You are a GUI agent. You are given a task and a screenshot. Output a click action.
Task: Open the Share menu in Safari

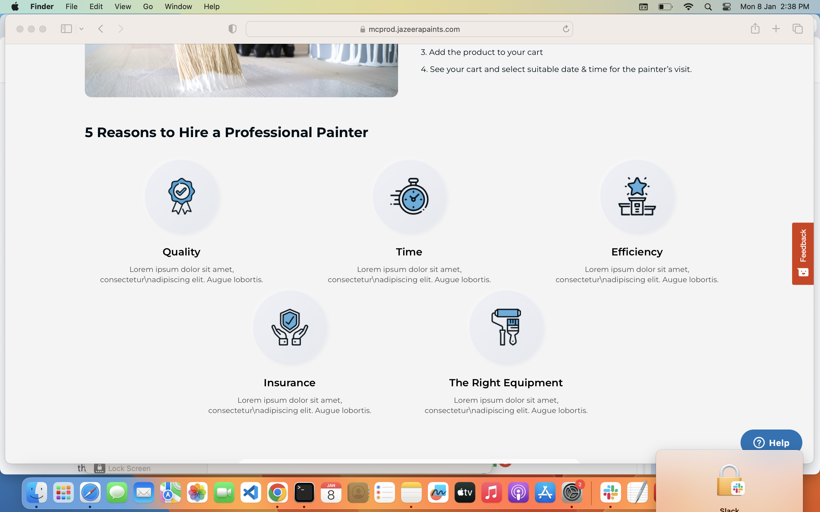(x=755, y=28)
